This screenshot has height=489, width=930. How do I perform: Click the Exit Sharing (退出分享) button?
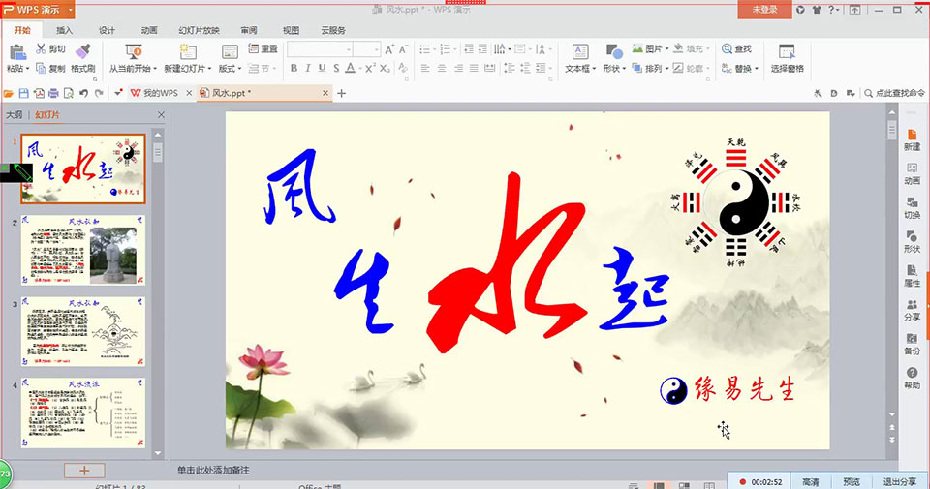coord(899,482)
